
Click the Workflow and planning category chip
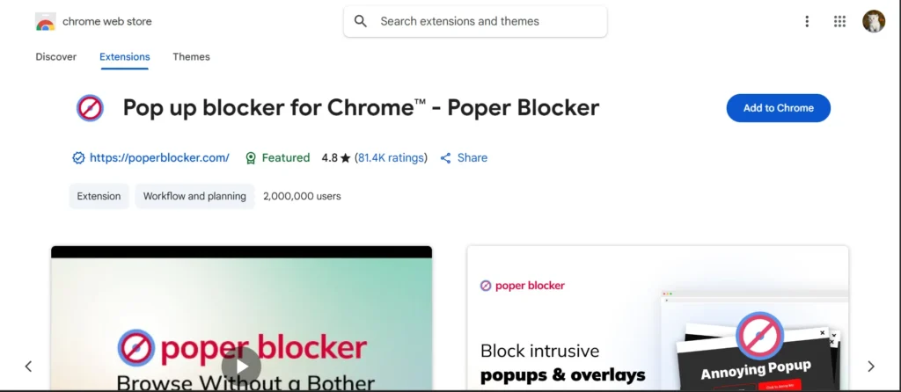[x=194, y=196]
